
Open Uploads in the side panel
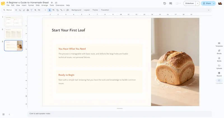click(219, 67)
